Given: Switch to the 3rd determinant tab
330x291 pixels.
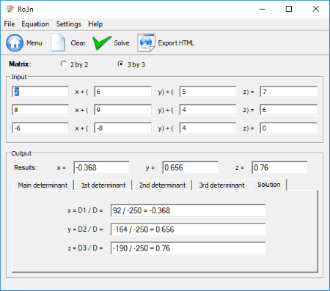Looking at the screenshot, I should coord(221,185).
